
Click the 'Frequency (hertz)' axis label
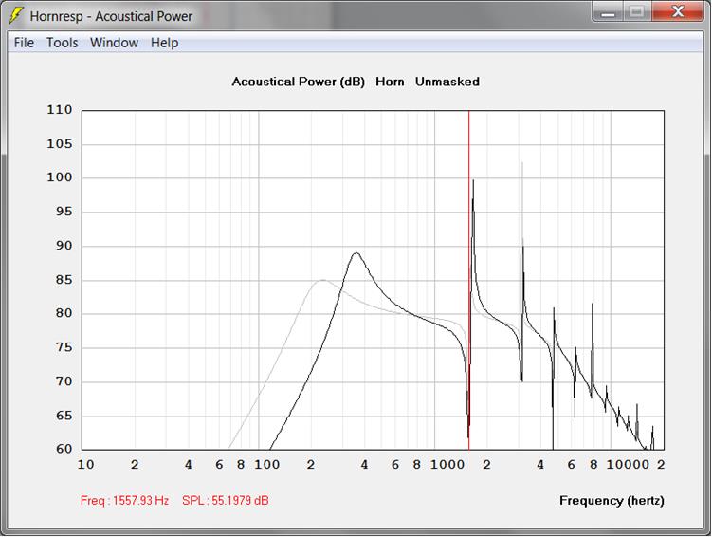(612, 501)
